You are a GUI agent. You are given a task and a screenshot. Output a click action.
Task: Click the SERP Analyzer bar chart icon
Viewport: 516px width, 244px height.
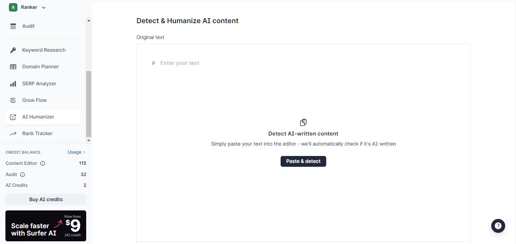click(x=13, y=84)
